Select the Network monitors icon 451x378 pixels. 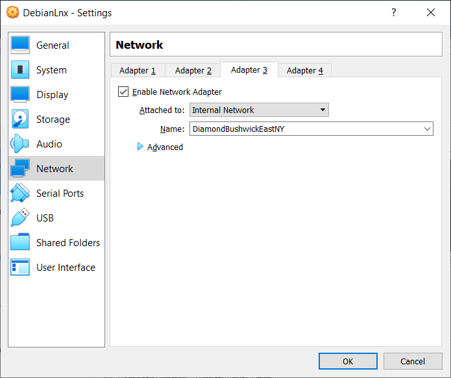pyautogui.click(x=20, y=168)
